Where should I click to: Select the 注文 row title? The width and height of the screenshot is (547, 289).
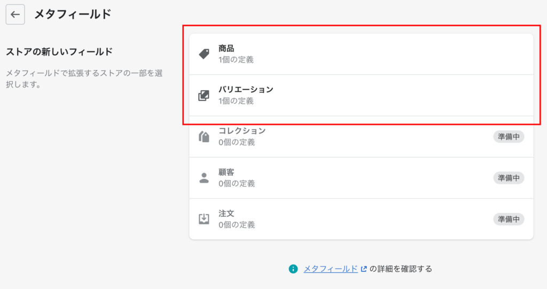pyautogui.click(x=226, y=213)
